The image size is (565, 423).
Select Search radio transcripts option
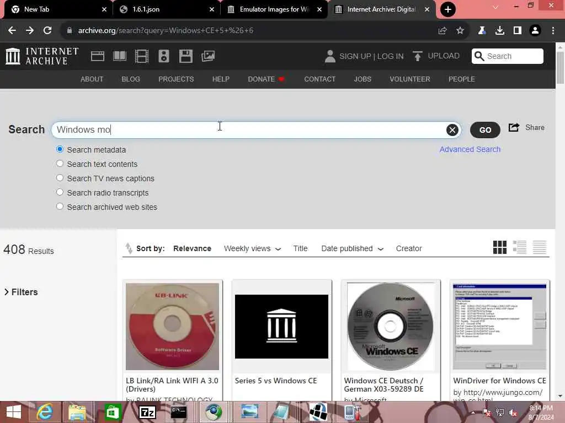click(x=60, y=192)
